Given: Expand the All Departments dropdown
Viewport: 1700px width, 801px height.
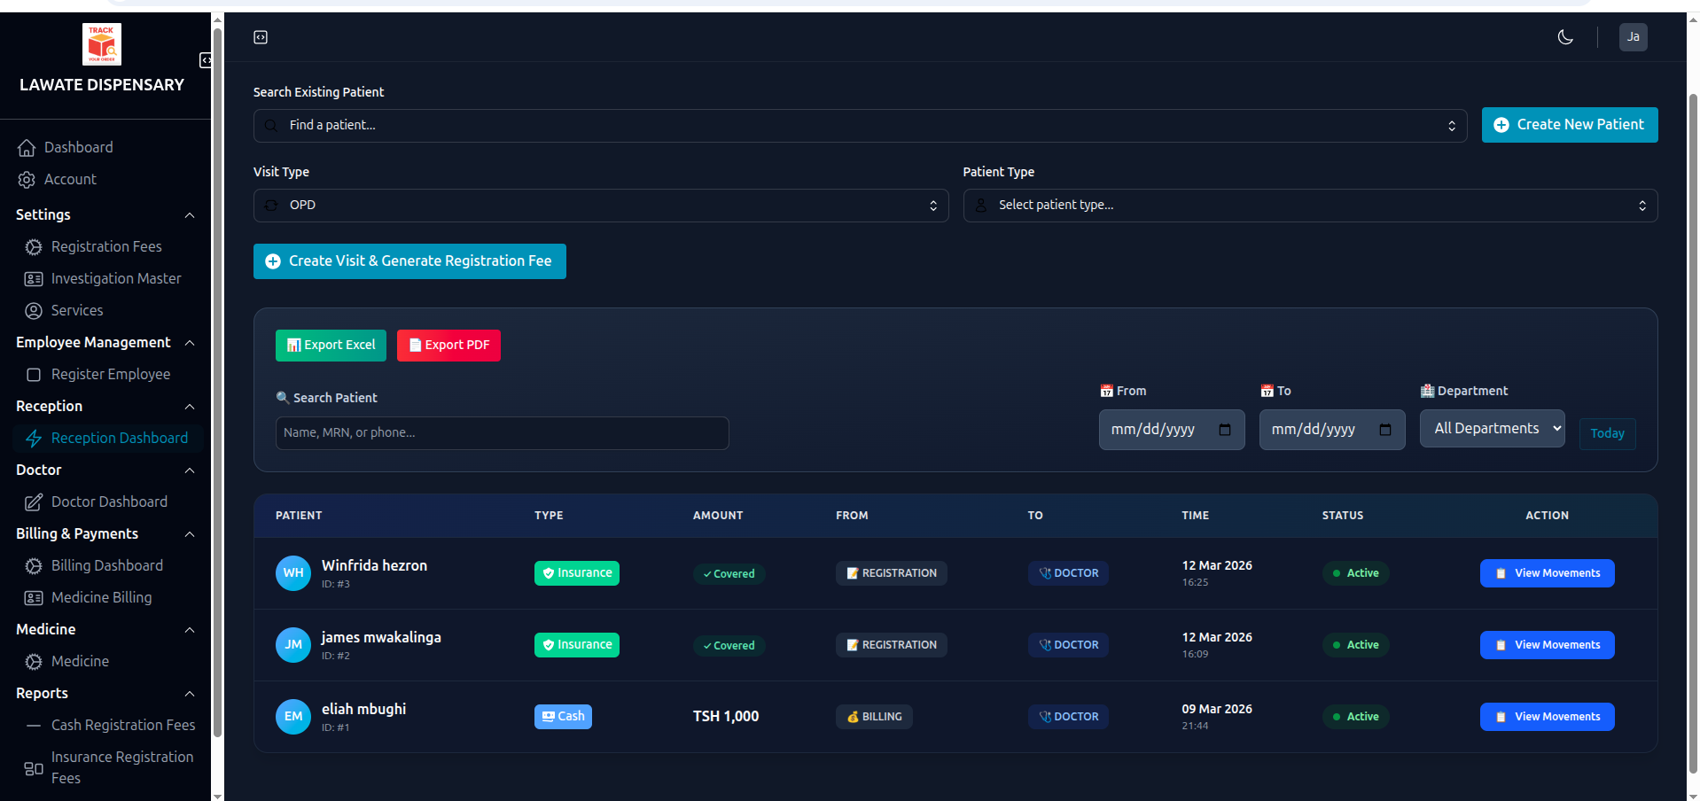Looking at the screenshot, I should tap(1492, 428).
